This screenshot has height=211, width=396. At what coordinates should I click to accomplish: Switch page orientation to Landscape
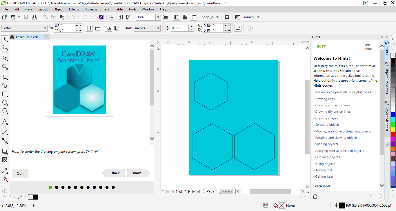tap(98, 28)
